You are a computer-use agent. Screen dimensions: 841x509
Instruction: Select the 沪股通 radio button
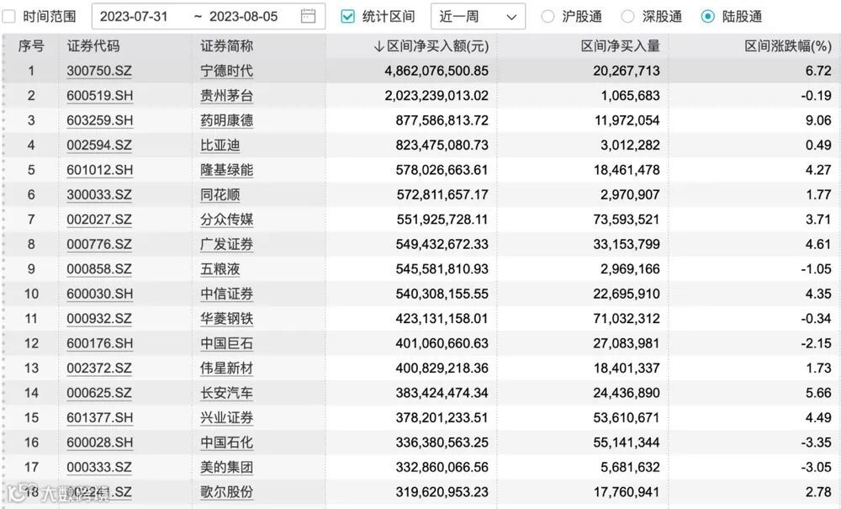click(x=547, y=17)
